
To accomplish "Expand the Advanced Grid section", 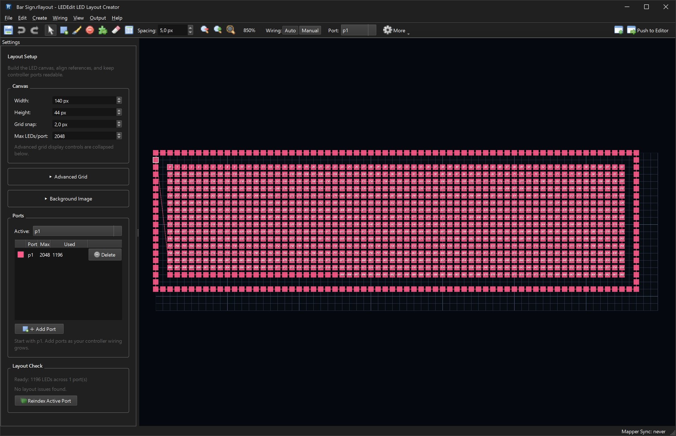I will point(68,177).
